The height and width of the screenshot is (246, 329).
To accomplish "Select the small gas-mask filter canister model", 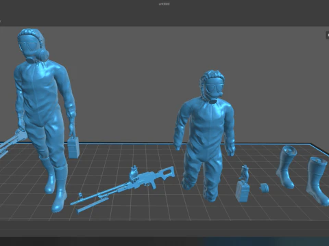I will tap(265, 188).
